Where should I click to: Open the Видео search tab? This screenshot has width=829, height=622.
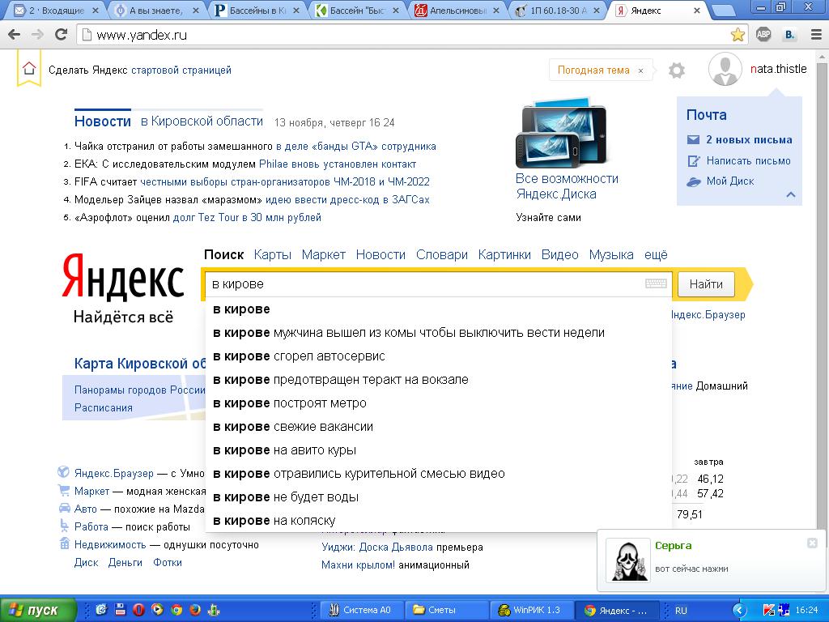click(x=560, y=255)
